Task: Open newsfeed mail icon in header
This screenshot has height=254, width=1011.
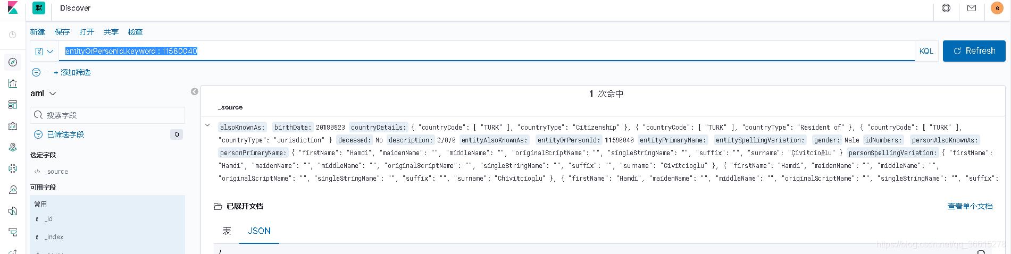Action: pyautogui.click(x=972, y=8)
